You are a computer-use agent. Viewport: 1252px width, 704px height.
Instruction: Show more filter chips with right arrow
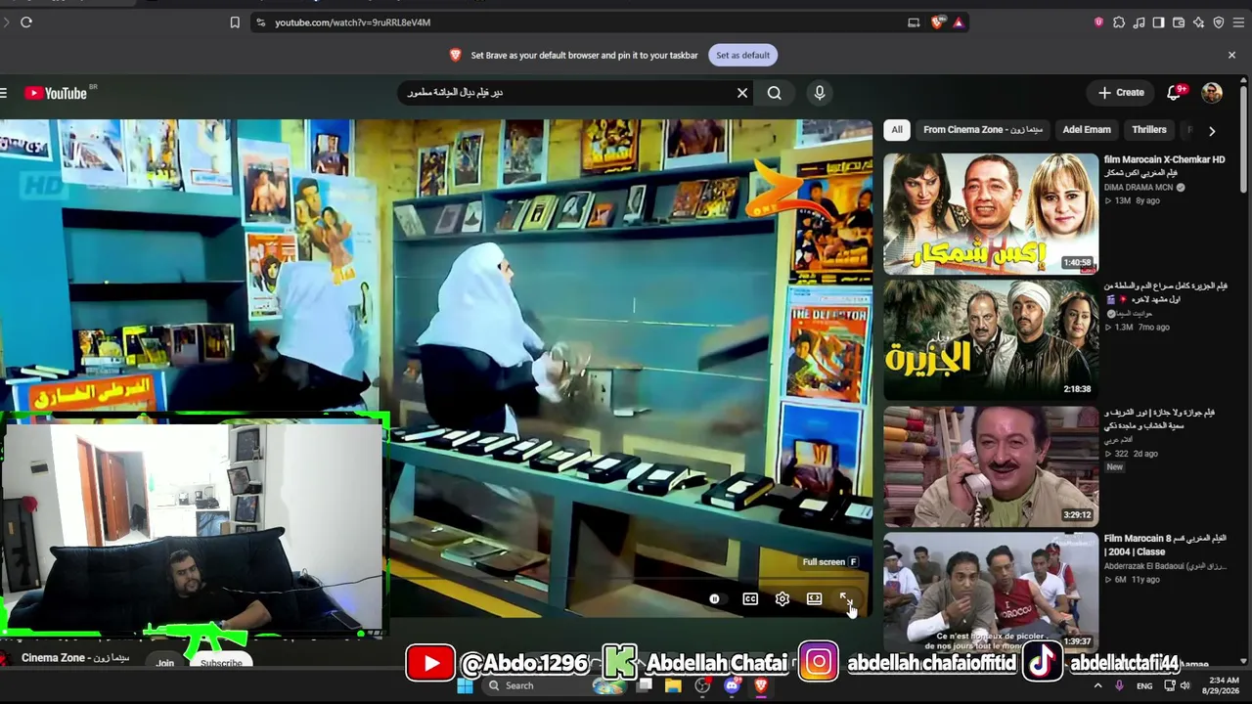click(1212, 130)
